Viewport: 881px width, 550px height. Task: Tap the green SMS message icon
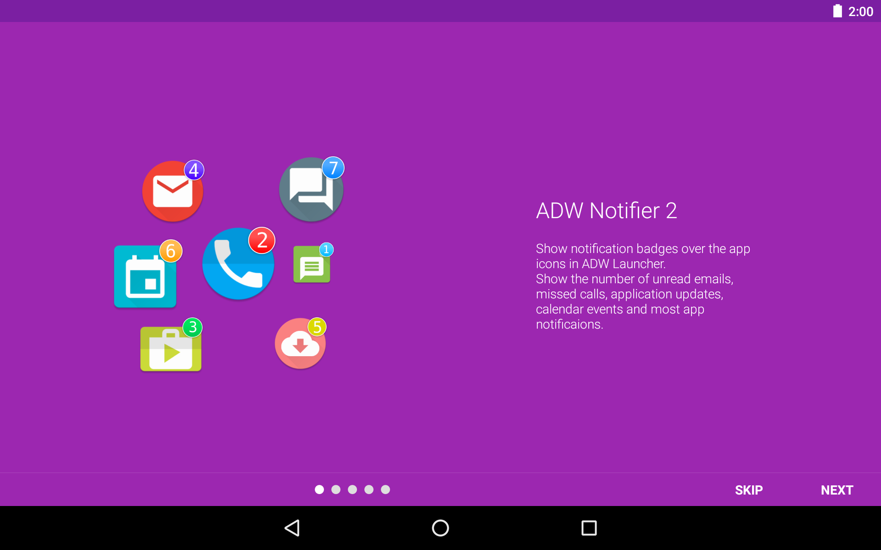[x=312, y=264]
